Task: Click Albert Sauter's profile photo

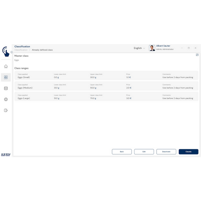Action: tap(152, 48)
